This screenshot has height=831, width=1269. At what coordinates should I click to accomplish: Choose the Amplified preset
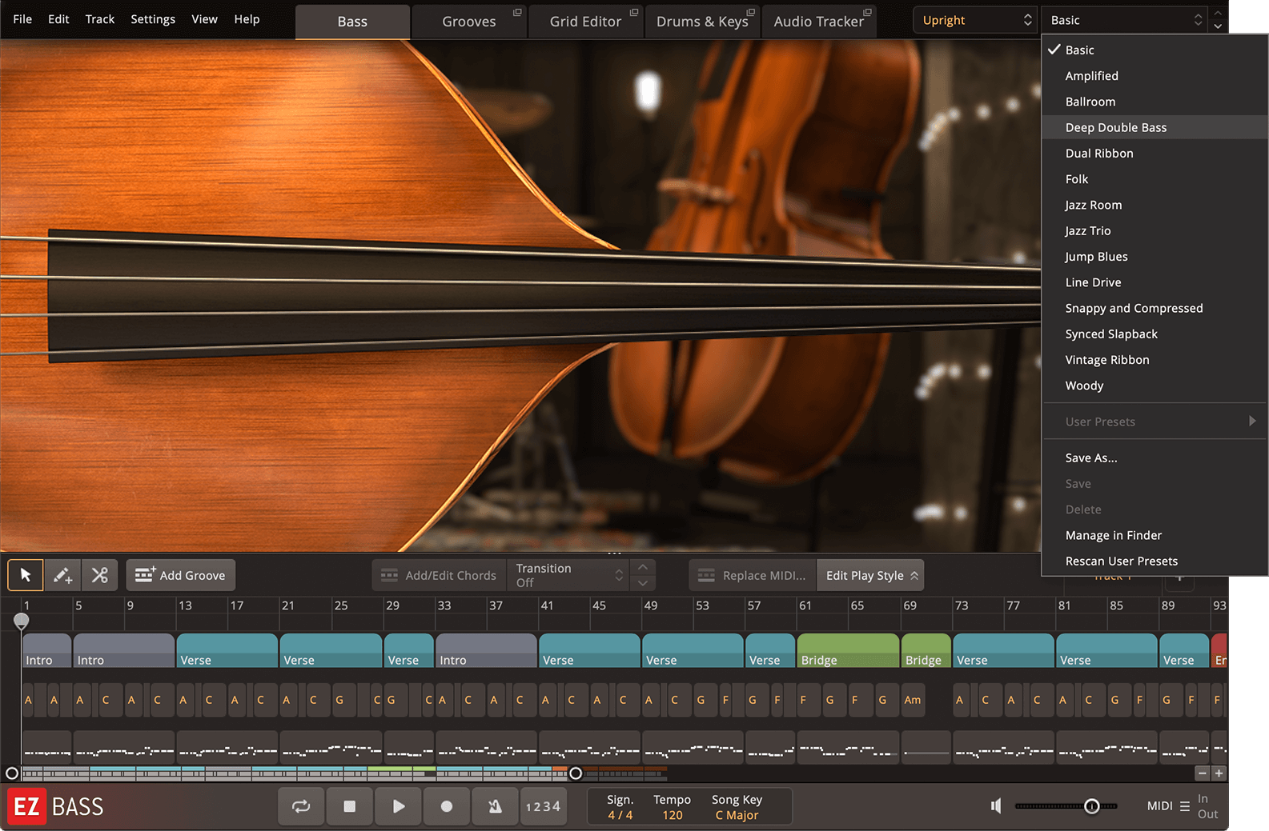[1155, 76]
